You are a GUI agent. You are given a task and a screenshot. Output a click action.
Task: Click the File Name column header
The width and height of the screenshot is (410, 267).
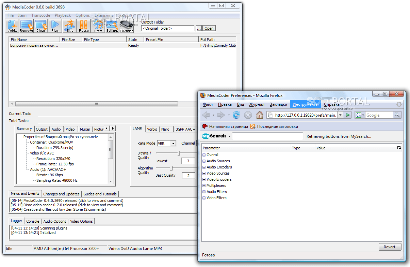[x=35, y=40]
